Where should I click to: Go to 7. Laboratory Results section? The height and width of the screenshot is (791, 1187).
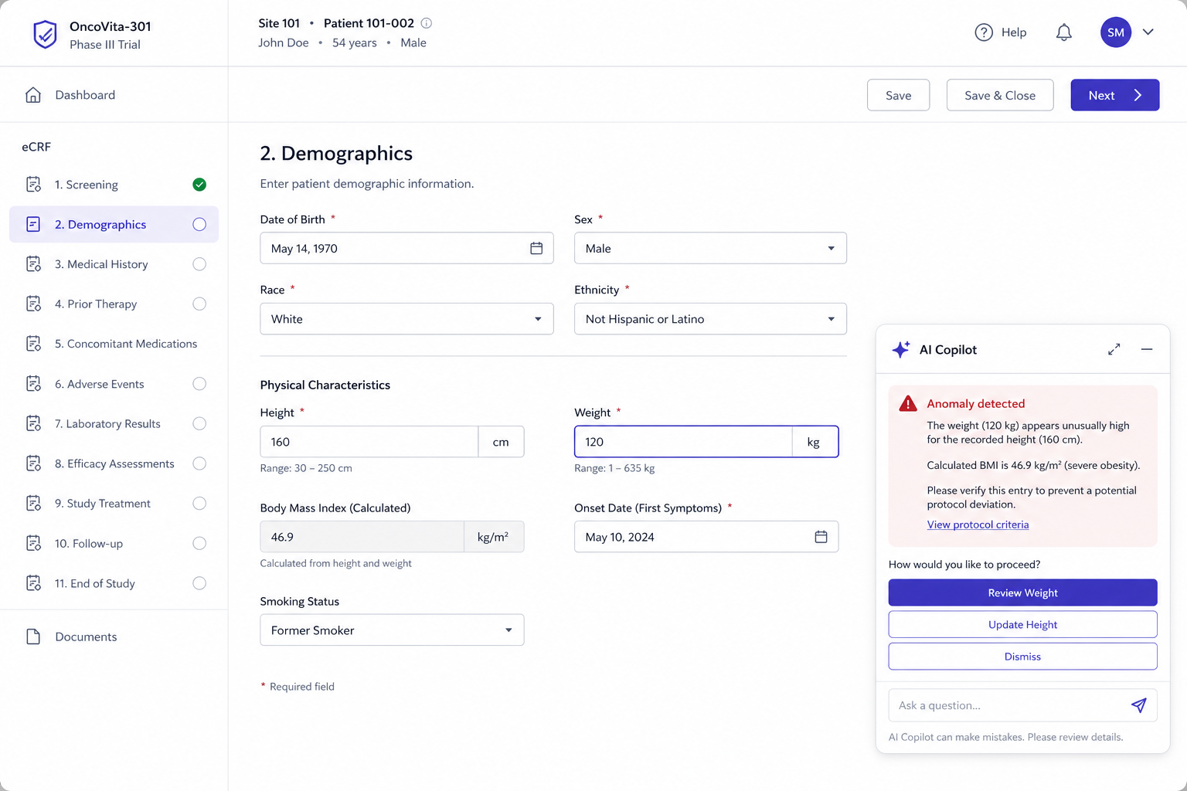click(x=114, y=424)
